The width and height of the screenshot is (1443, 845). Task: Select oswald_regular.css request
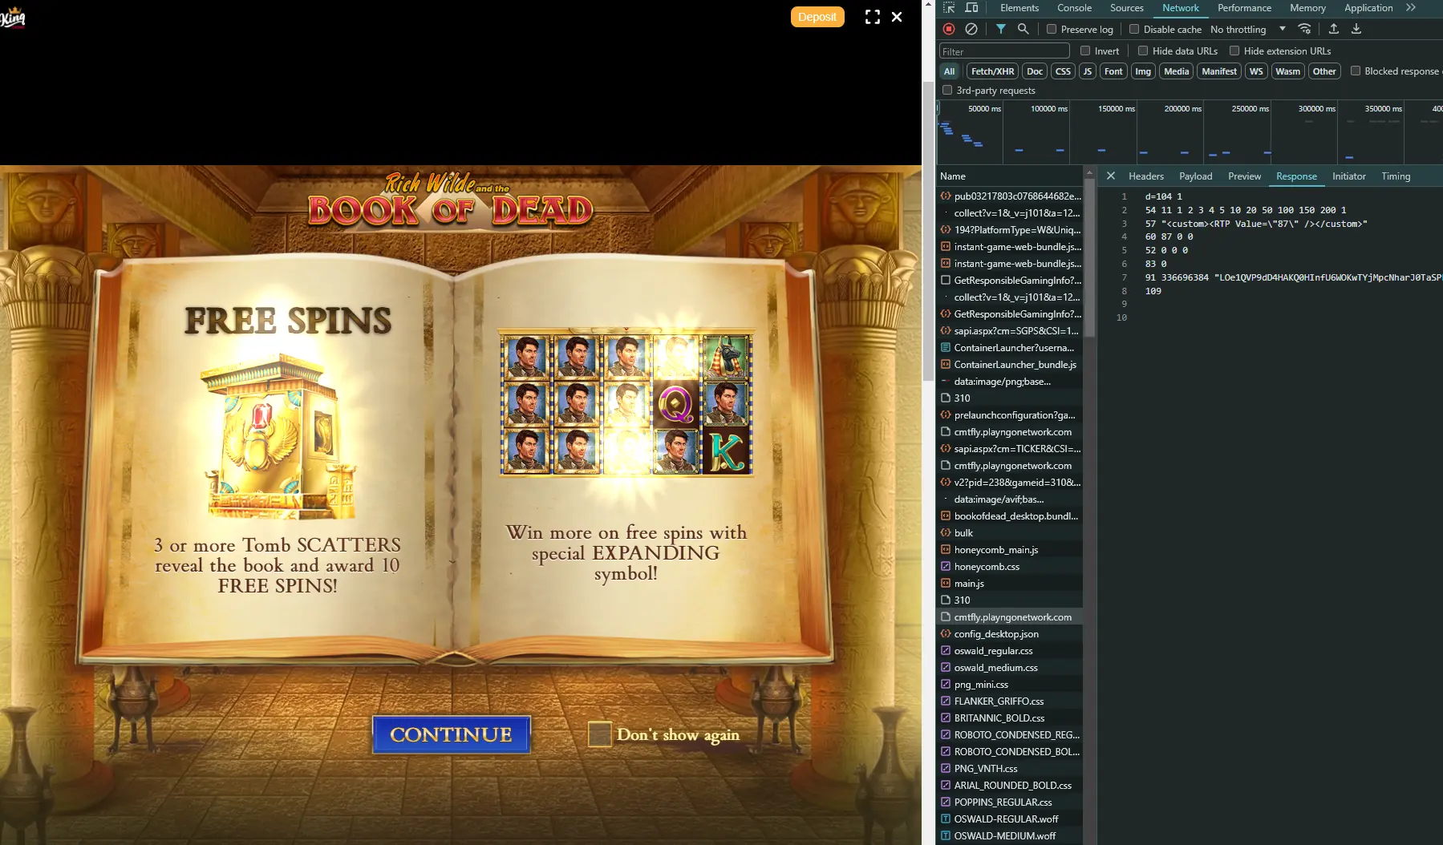[1010, 650]
